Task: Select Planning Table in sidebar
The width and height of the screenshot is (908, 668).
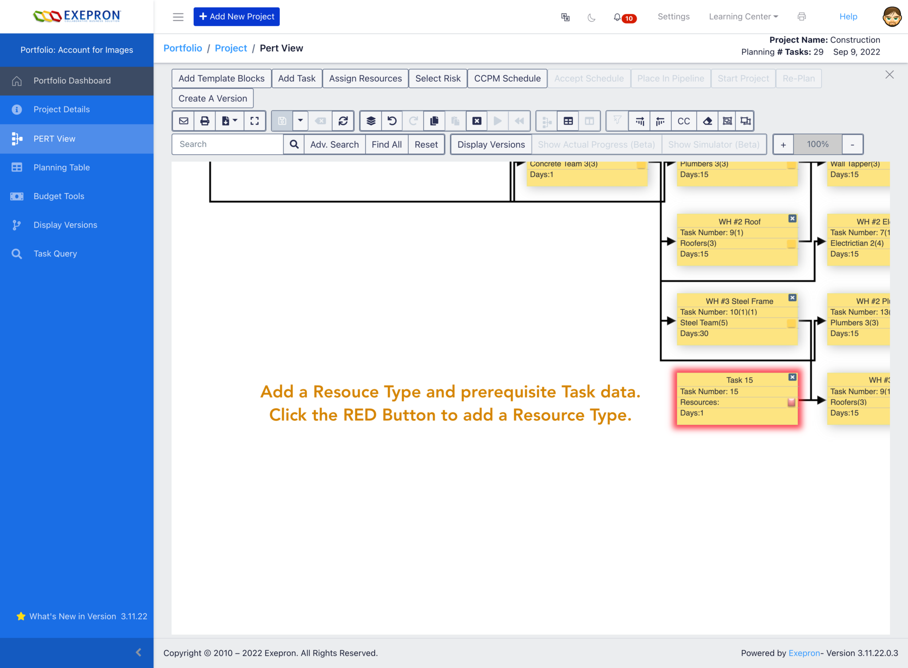Action: tap(77, 167)
